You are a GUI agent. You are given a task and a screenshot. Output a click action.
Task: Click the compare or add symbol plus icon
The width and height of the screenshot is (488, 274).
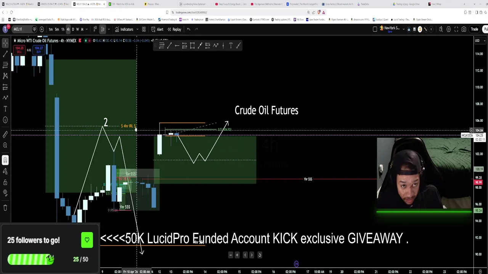[x=42, y=29]
